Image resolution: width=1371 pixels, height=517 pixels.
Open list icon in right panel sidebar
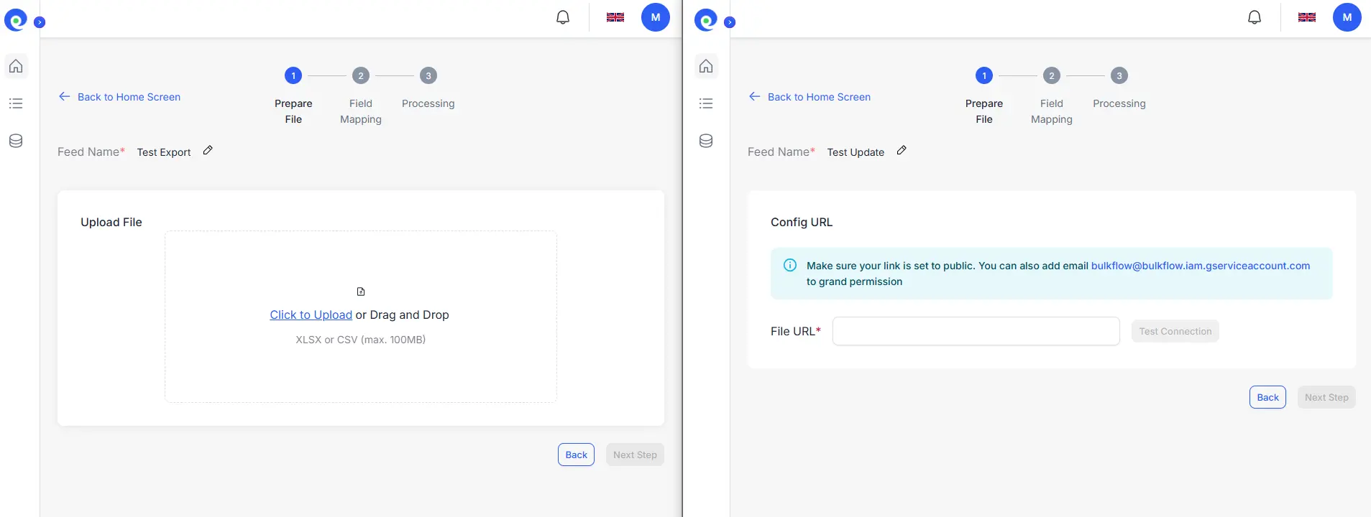(706, 103)
